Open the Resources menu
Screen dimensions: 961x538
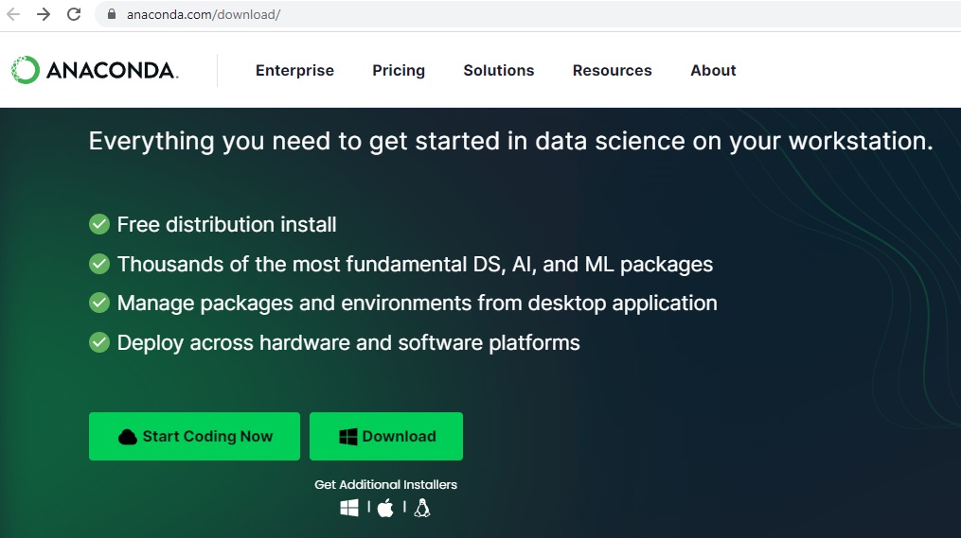[613, 70]
